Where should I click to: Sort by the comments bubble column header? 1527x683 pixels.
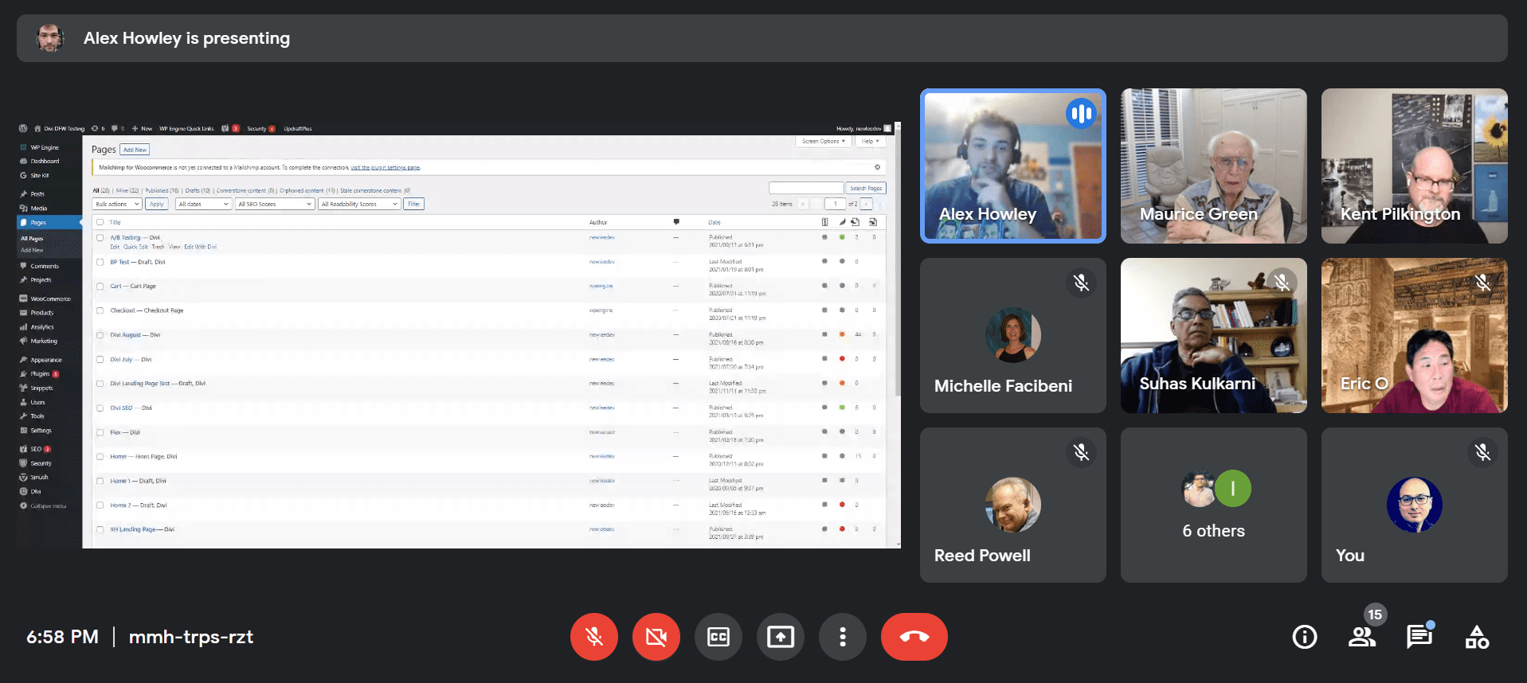(x=676, y=222)
